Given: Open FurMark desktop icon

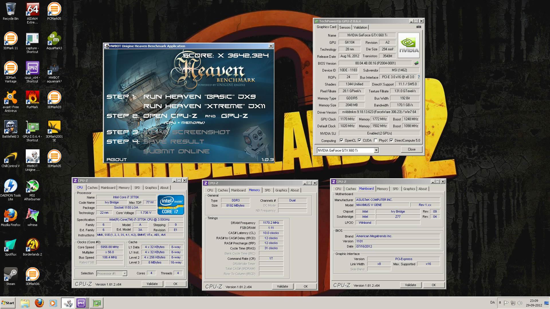Looking at the screenshot, I should (x=32, y=100).
